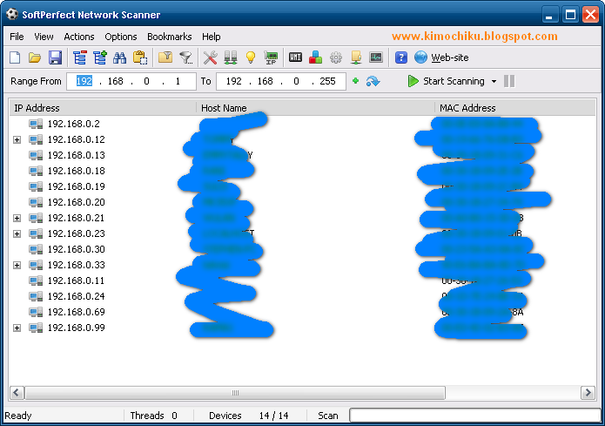
Task: Open the Start Scanning dropdown arrow
Action: pos(494,82)
